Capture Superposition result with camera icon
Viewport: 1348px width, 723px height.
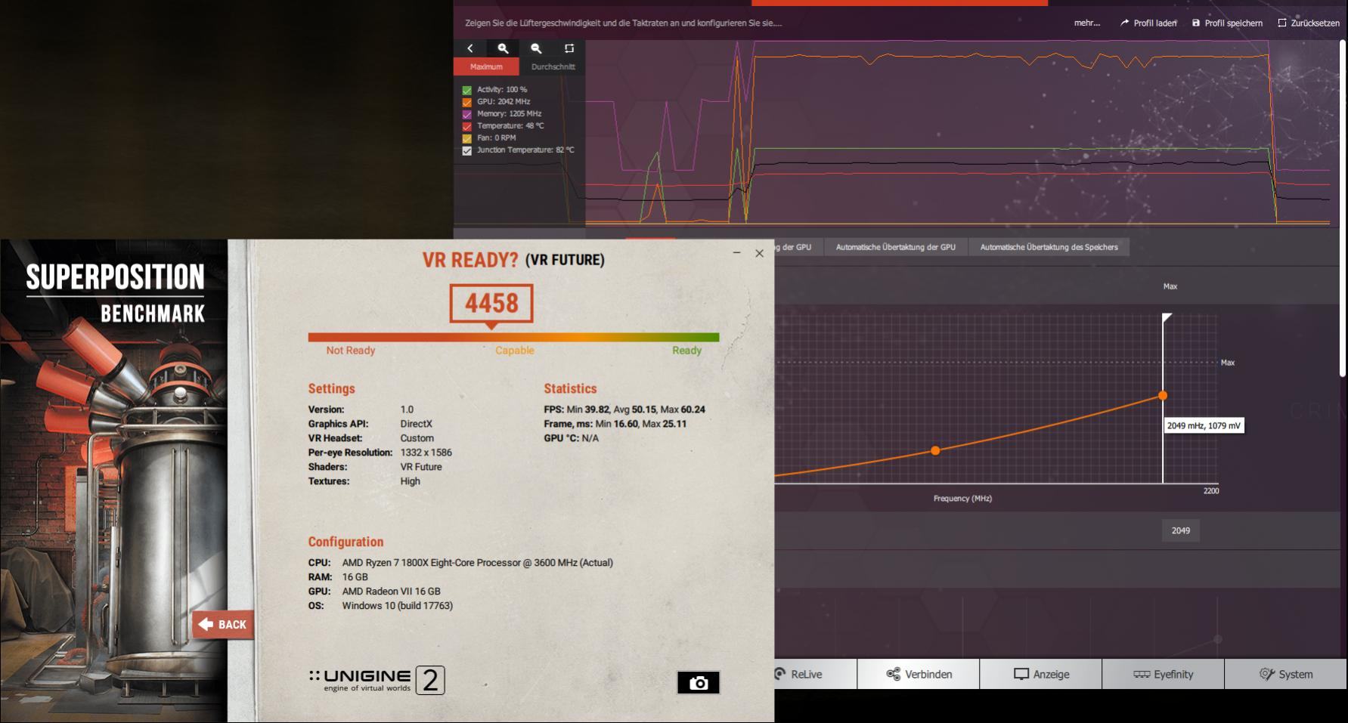point(698,682)
